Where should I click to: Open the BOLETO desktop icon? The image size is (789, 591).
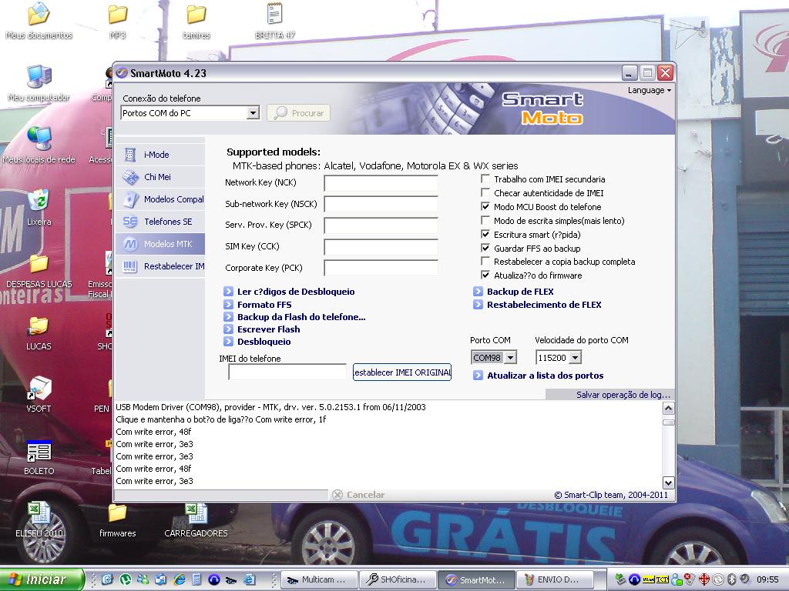tap(39, 452)
